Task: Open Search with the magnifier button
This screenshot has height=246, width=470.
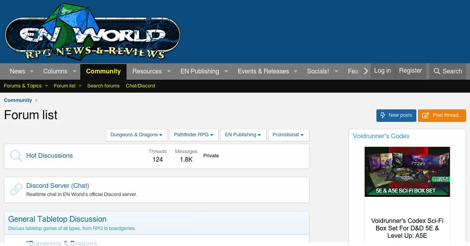Action: pyautogui.click(x=448, y=71)
